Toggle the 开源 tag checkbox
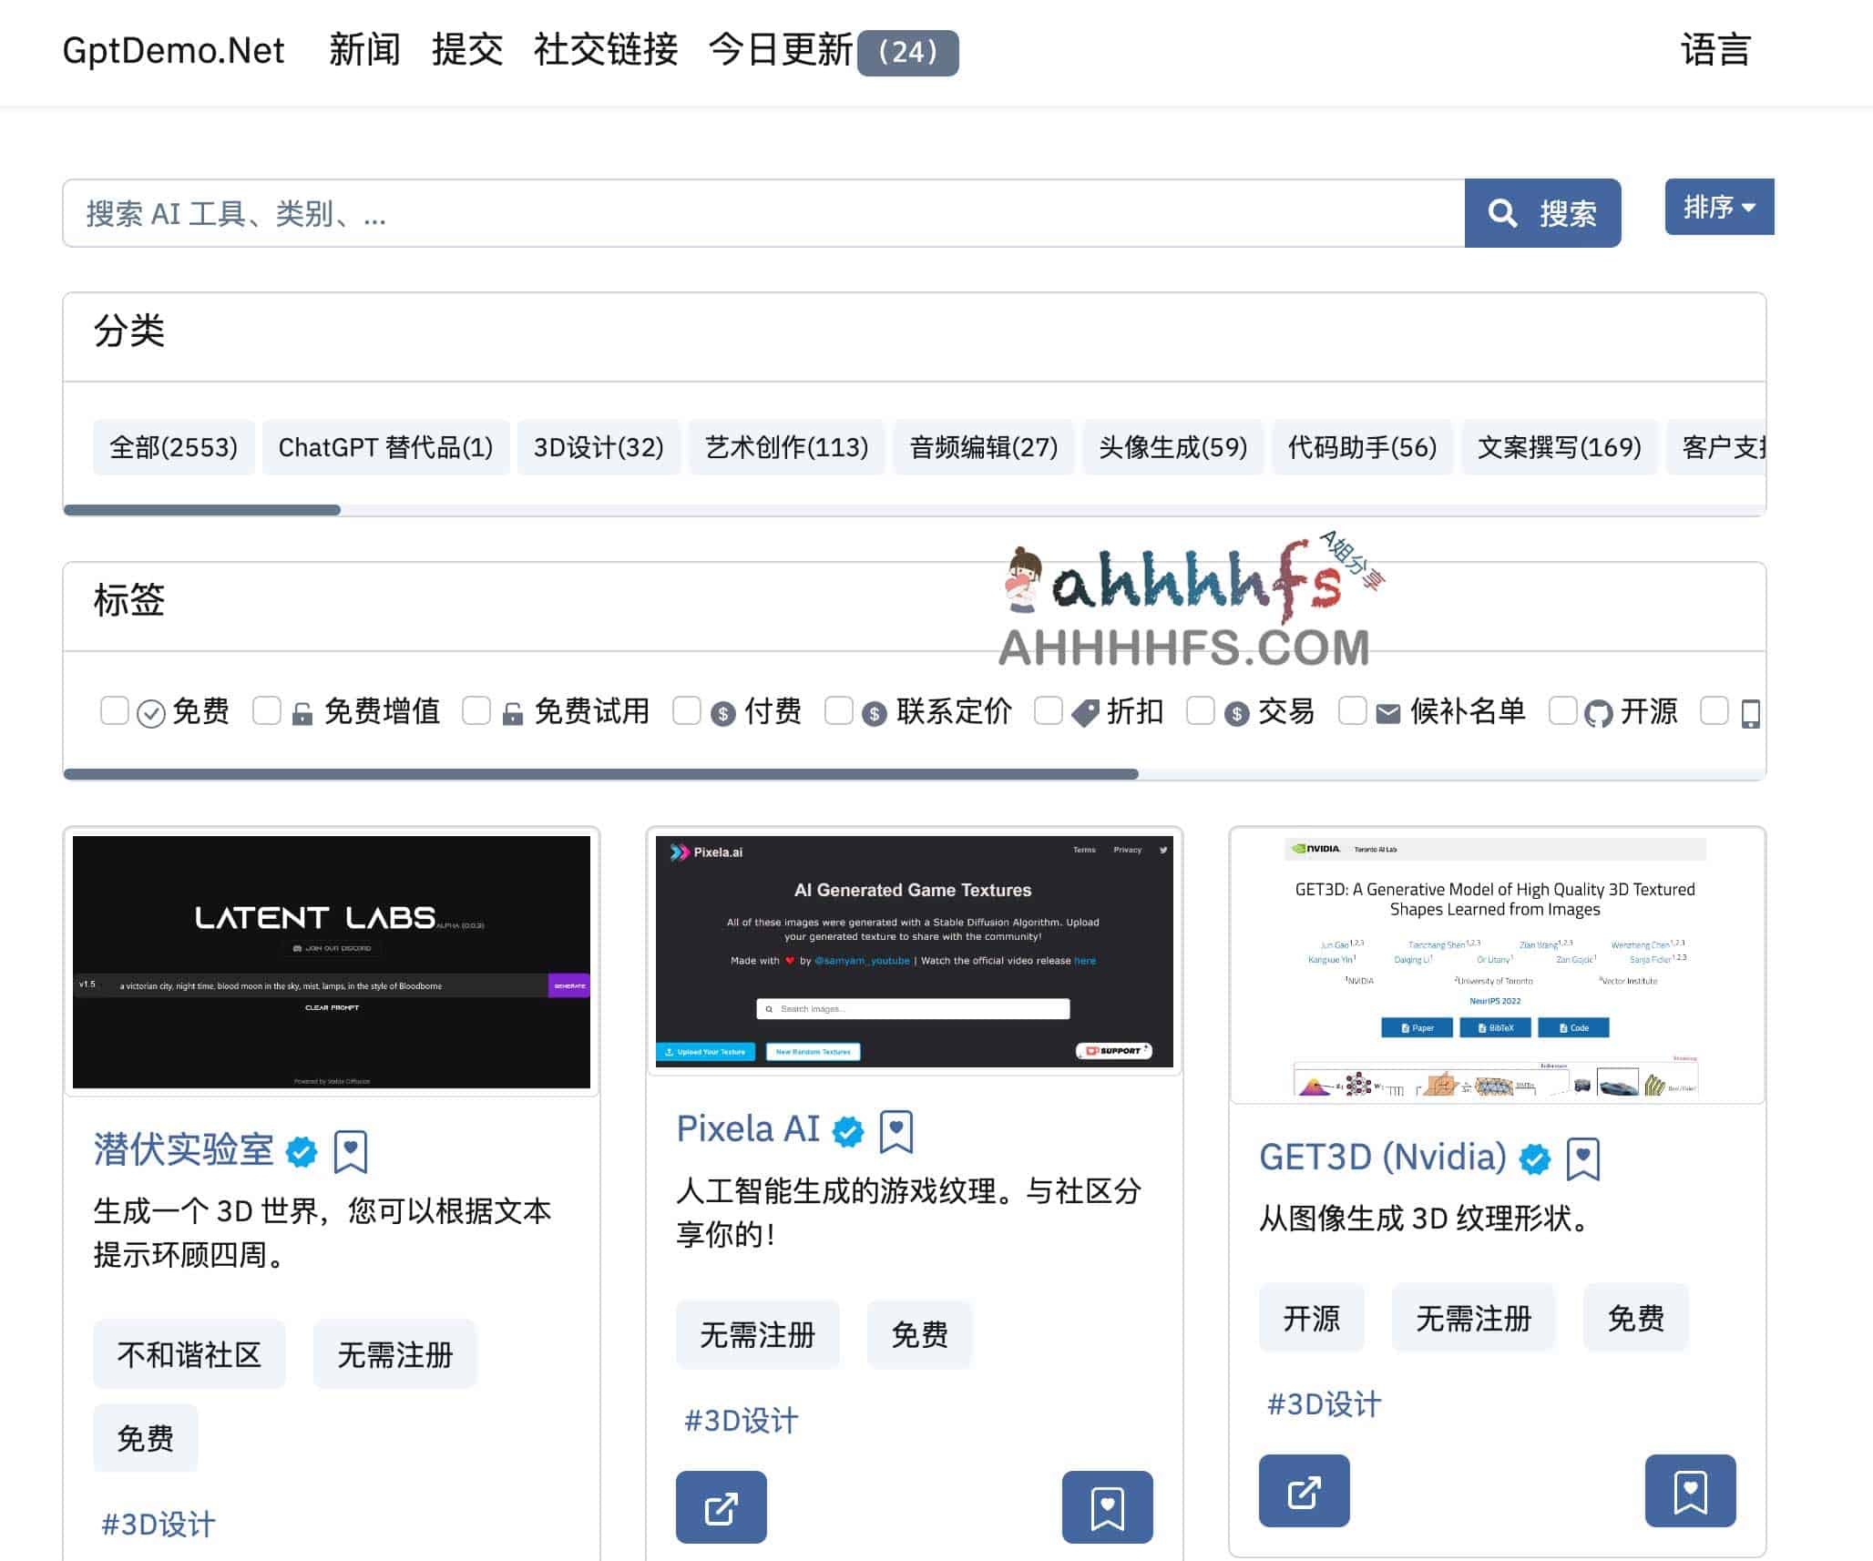Viewport: 1873px width, 1561px height. pyautogui.click(x=1563, y=710)
